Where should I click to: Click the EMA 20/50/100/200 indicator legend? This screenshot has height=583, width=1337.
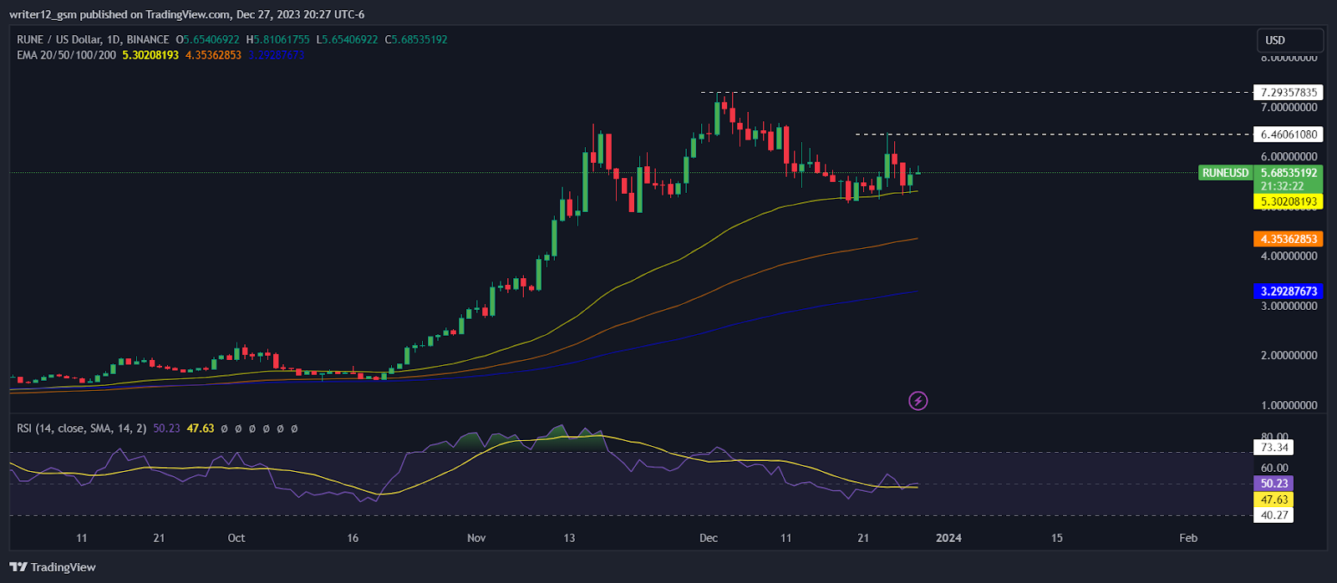pyautogui.click(x=66, y=55)
